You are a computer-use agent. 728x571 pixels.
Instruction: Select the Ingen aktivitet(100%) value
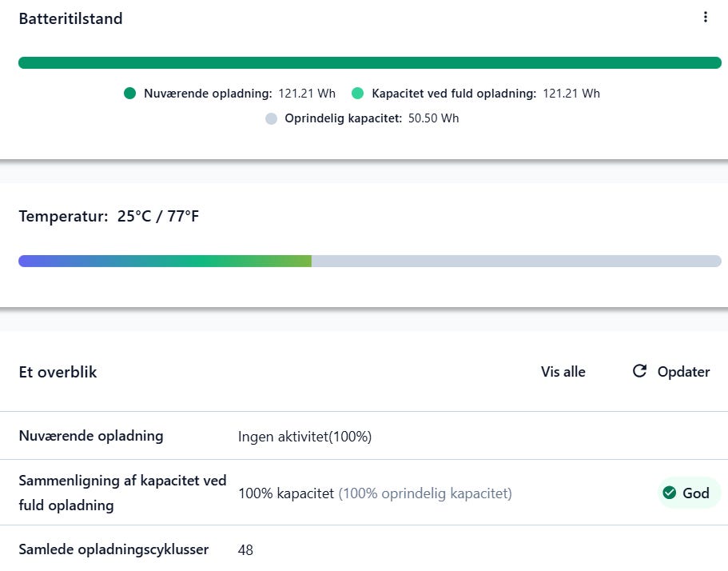click(x=304, y=437)
